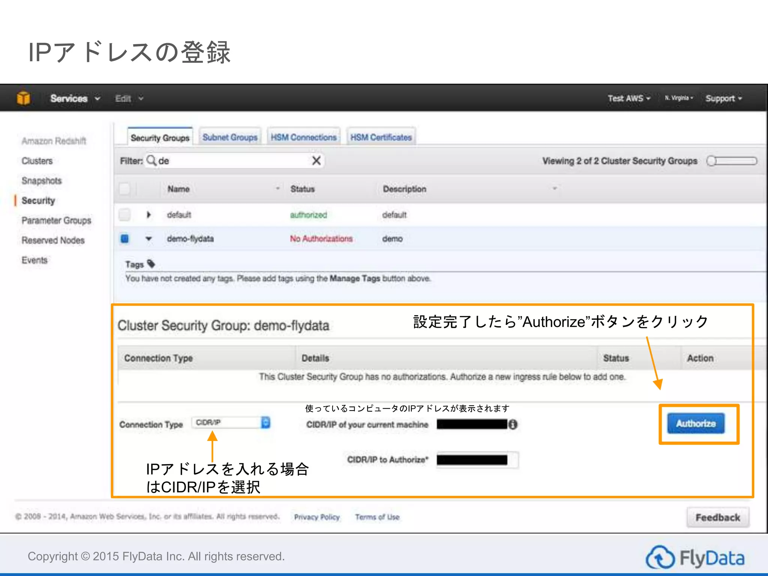Sort by the Description column header arrow
Screen dimensions: 768x576
point(555,188)
